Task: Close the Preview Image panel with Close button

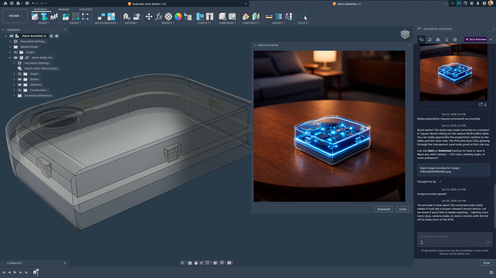Action: [x=402, y=209]
